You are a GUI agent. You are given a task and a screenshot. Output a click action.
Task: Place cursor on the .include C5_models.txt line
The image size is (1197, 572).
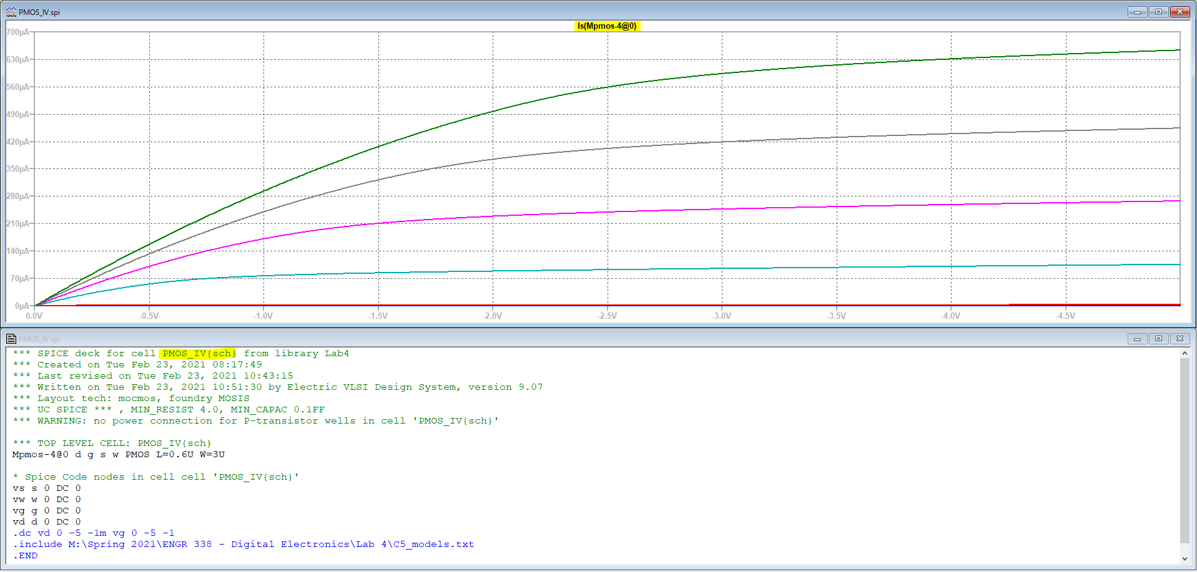[244, 545]
